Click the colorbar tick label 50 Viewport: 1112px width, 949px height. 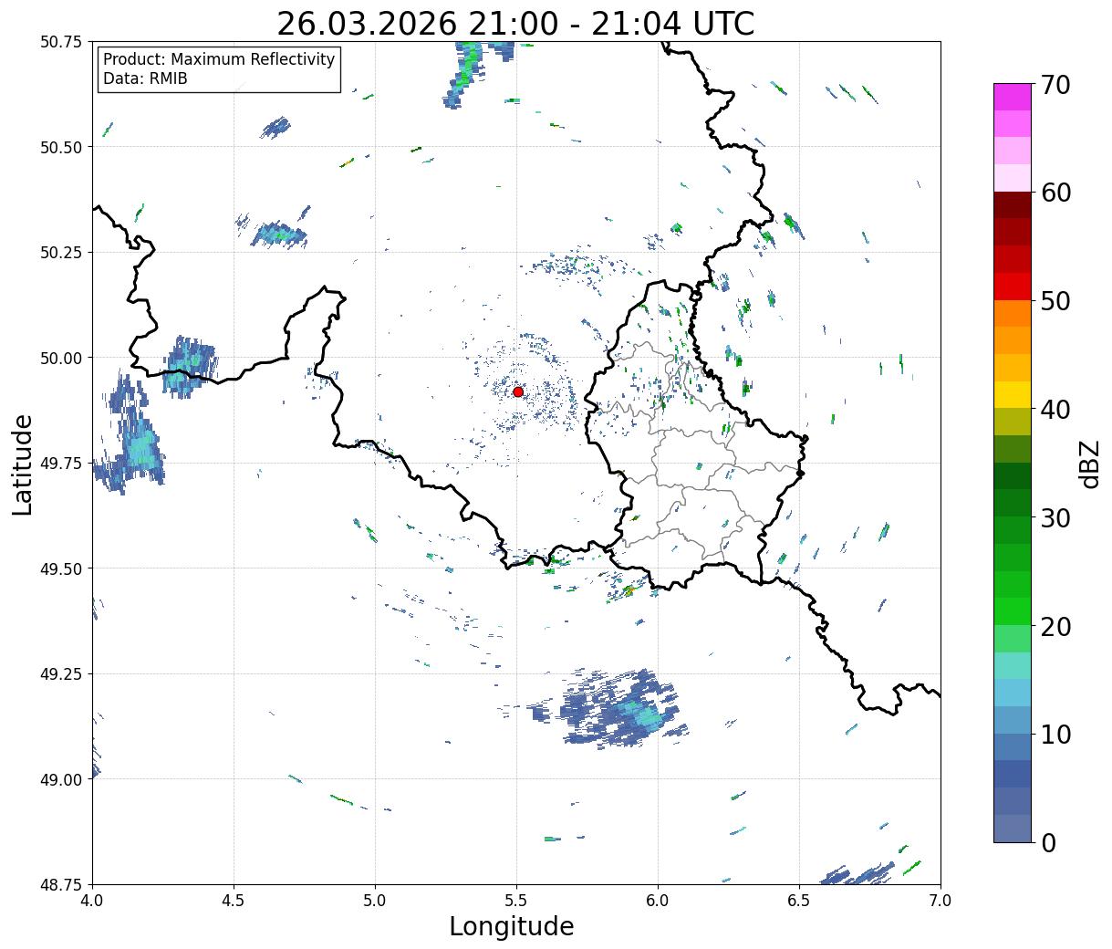(x=1055, y=301)
